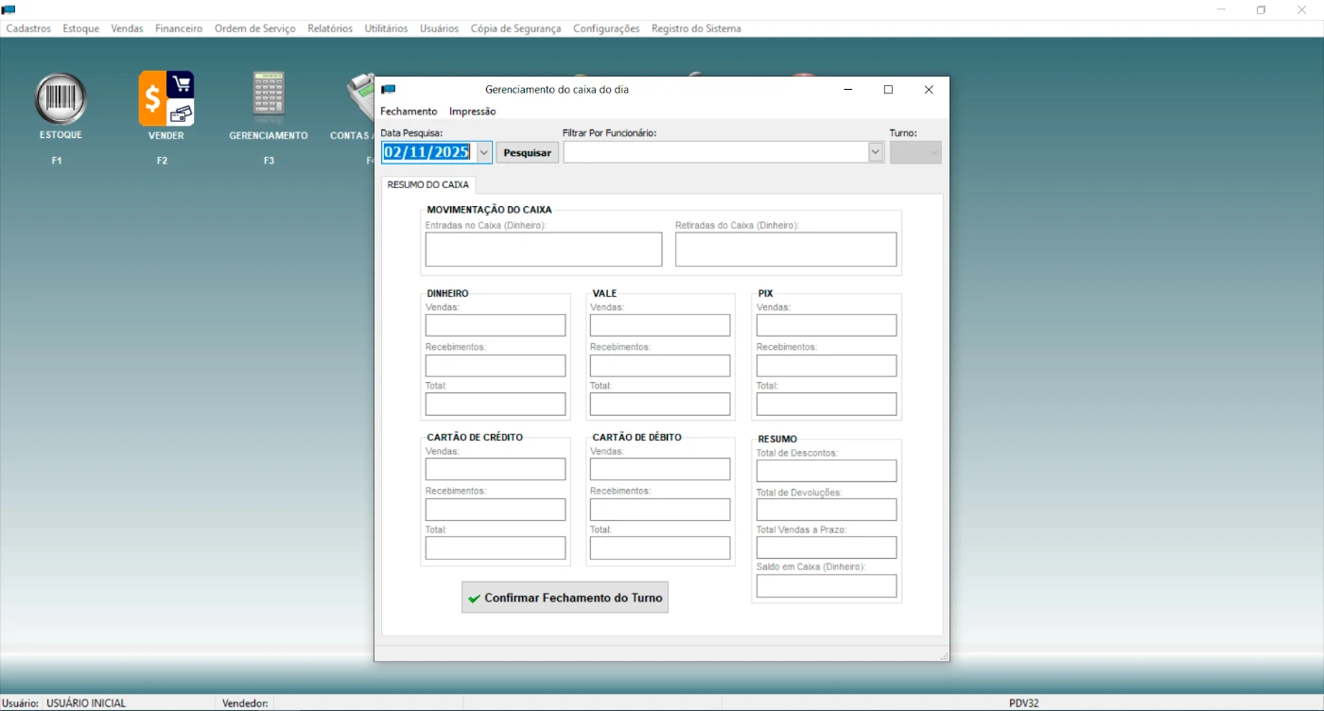The height and width of the screenshot is (711, 1324).
Task: Select the RESUMO DO CAIXA tab
Action: 428,185
